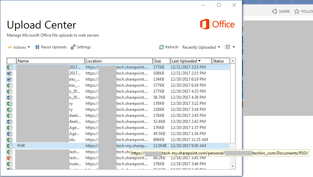This screenshot has width=313, height=177.
Task: Select the 218KB size cell
Action: [x=159, y=109]
